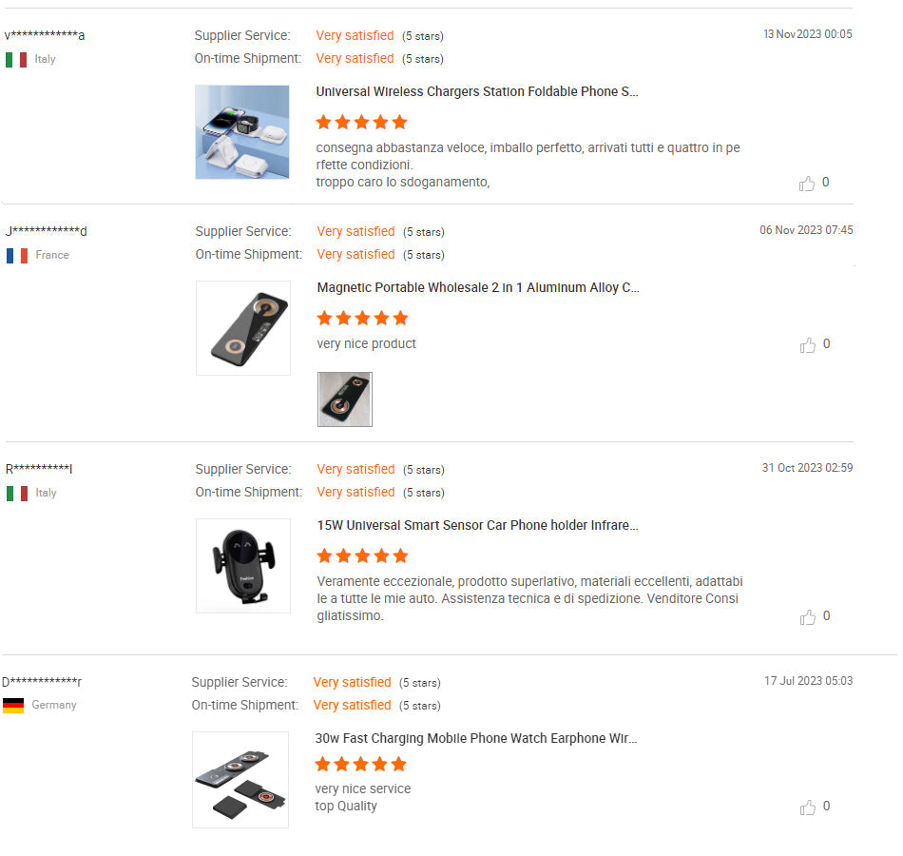Open Magnetic Portable Wholesale 2 in 1 link

click(478, 288)
